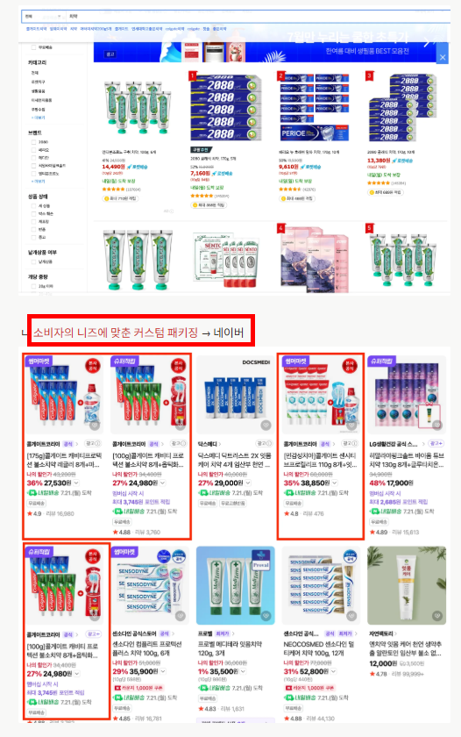This screenshot has width=461, height=737.
Task: Click the banner's right arrow icon
Action: click(426, 43)
